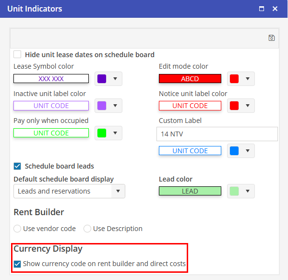Close the Unit Indicators dialog
This screenshot has height=280, width=288.
[x=275, y=9]
